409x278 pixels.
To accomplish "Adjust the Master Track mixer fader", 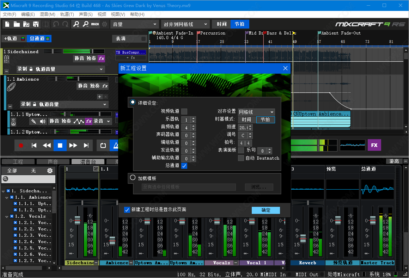I will [373, 221].
